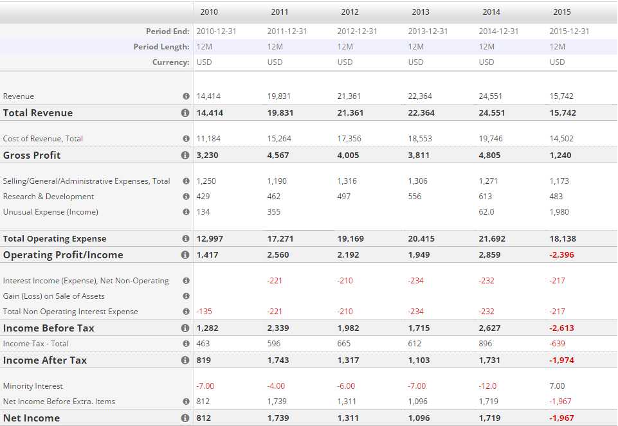
Task: Select the 2012-12-31 period end cell
Action: point(357,31)
